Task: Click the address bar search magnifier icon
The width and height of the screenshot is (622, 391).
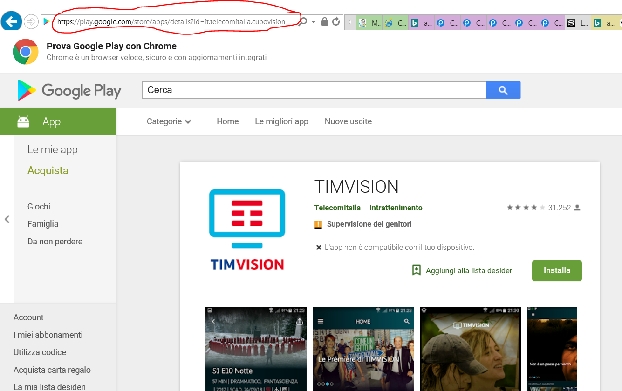Action: pos(303,21)
